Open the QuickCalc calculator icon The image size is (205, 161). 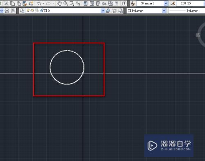pyautogui.click(x=116, y=3)
